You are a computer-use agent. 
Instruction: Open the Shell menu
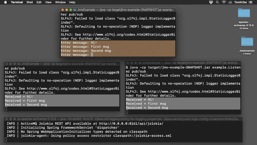click(30, 2)
